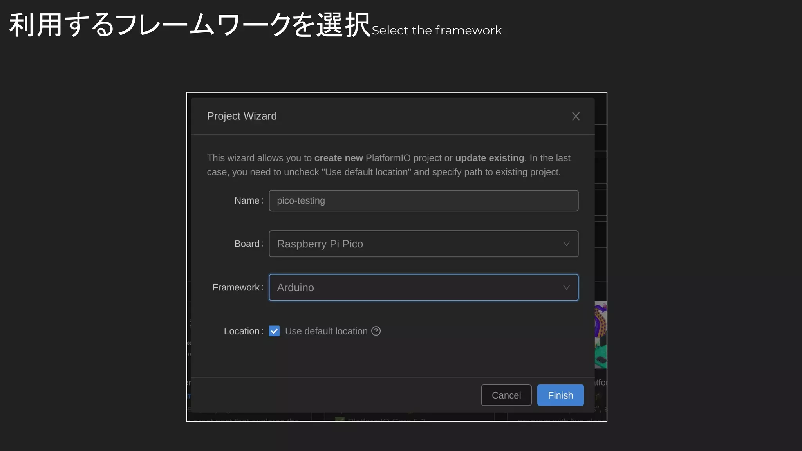Uncheck the Use default location checkbox

pos(274,331)
